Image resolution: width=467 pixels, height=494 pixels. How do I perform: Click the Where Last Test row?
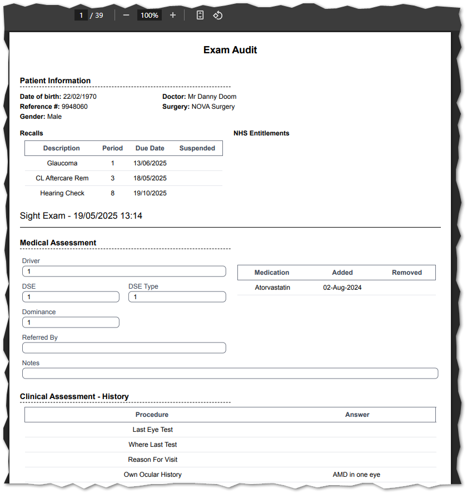[230, 445]
